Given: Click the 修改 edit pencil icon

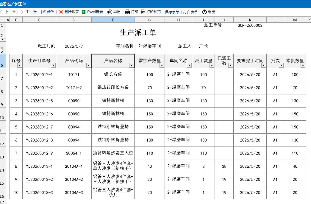Looking at the screenshot, I should point(43,12).
